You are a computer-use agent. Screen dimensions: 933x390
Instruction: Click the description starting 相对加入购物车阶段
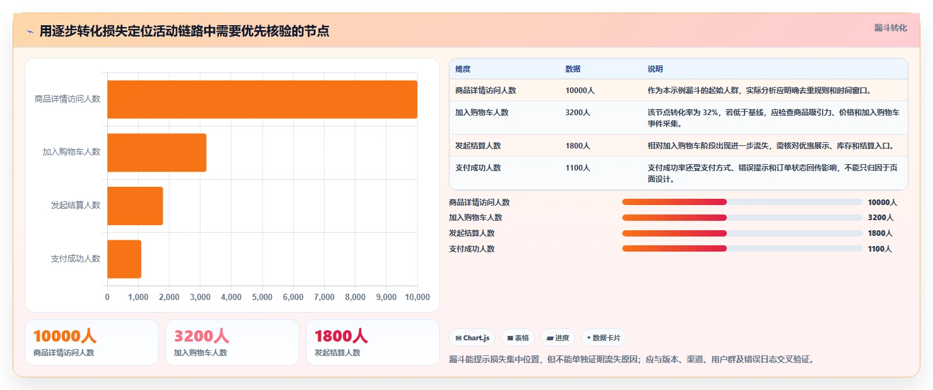[x=770, y=146]
